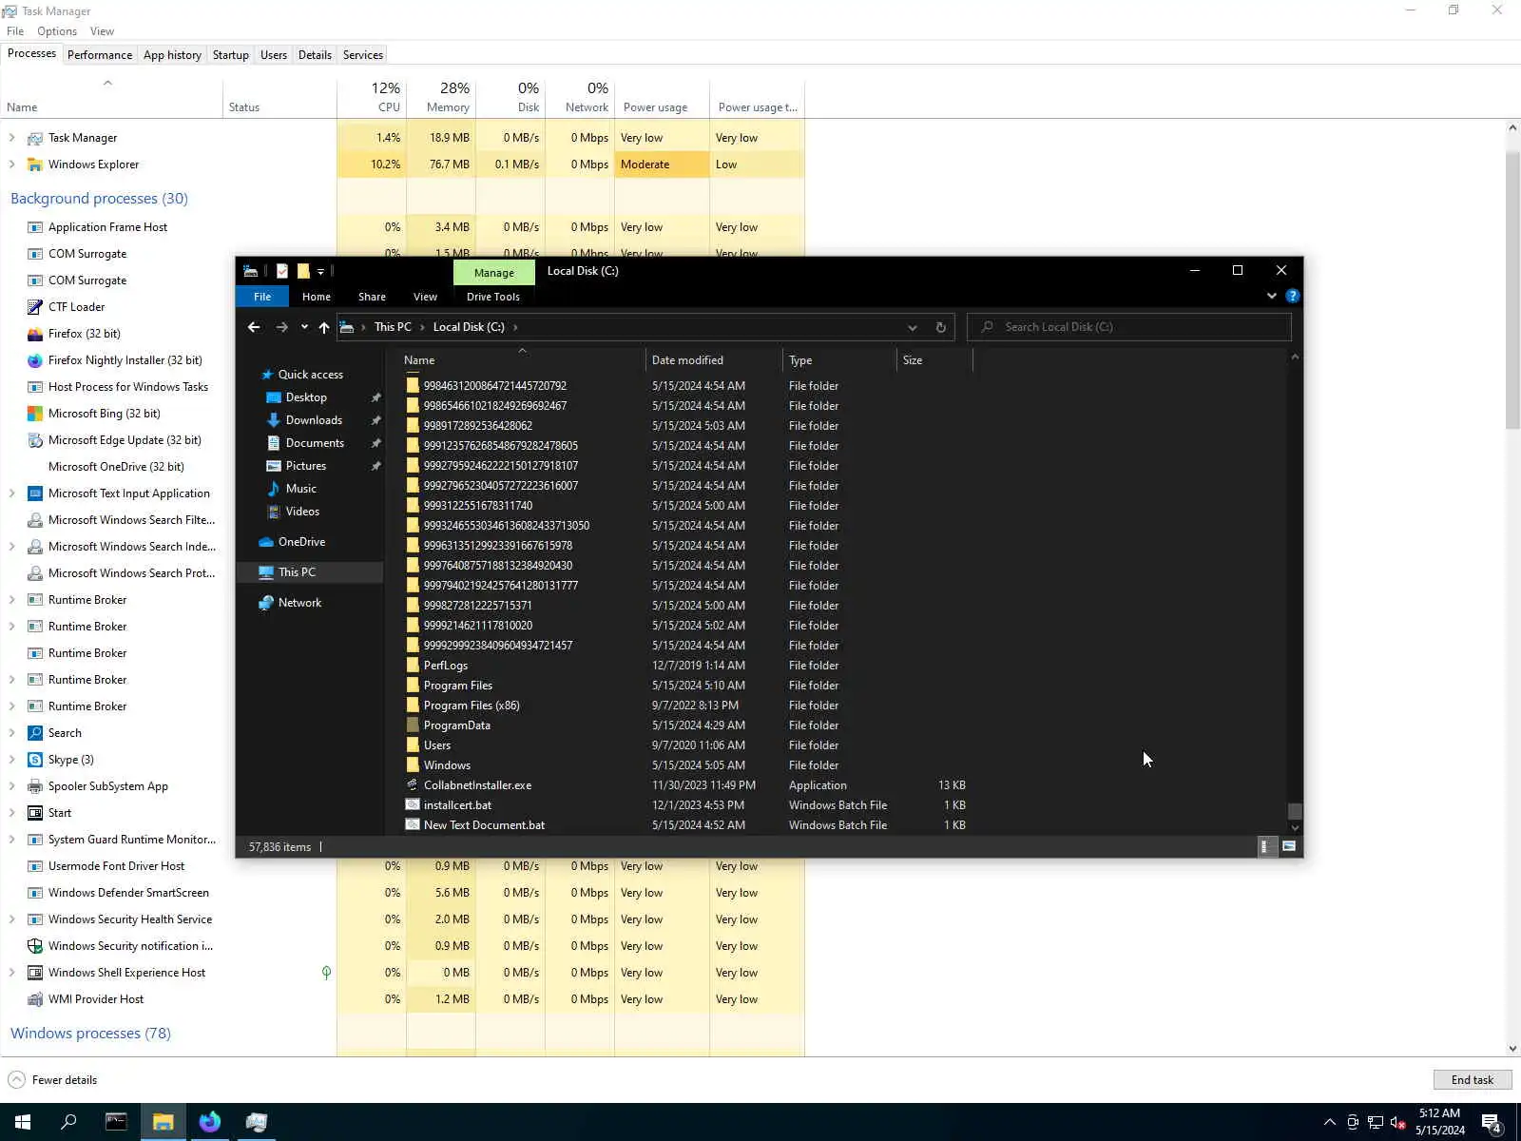1521x1141 pixels.
Task: Click the End task button
Action: 1472,1080
